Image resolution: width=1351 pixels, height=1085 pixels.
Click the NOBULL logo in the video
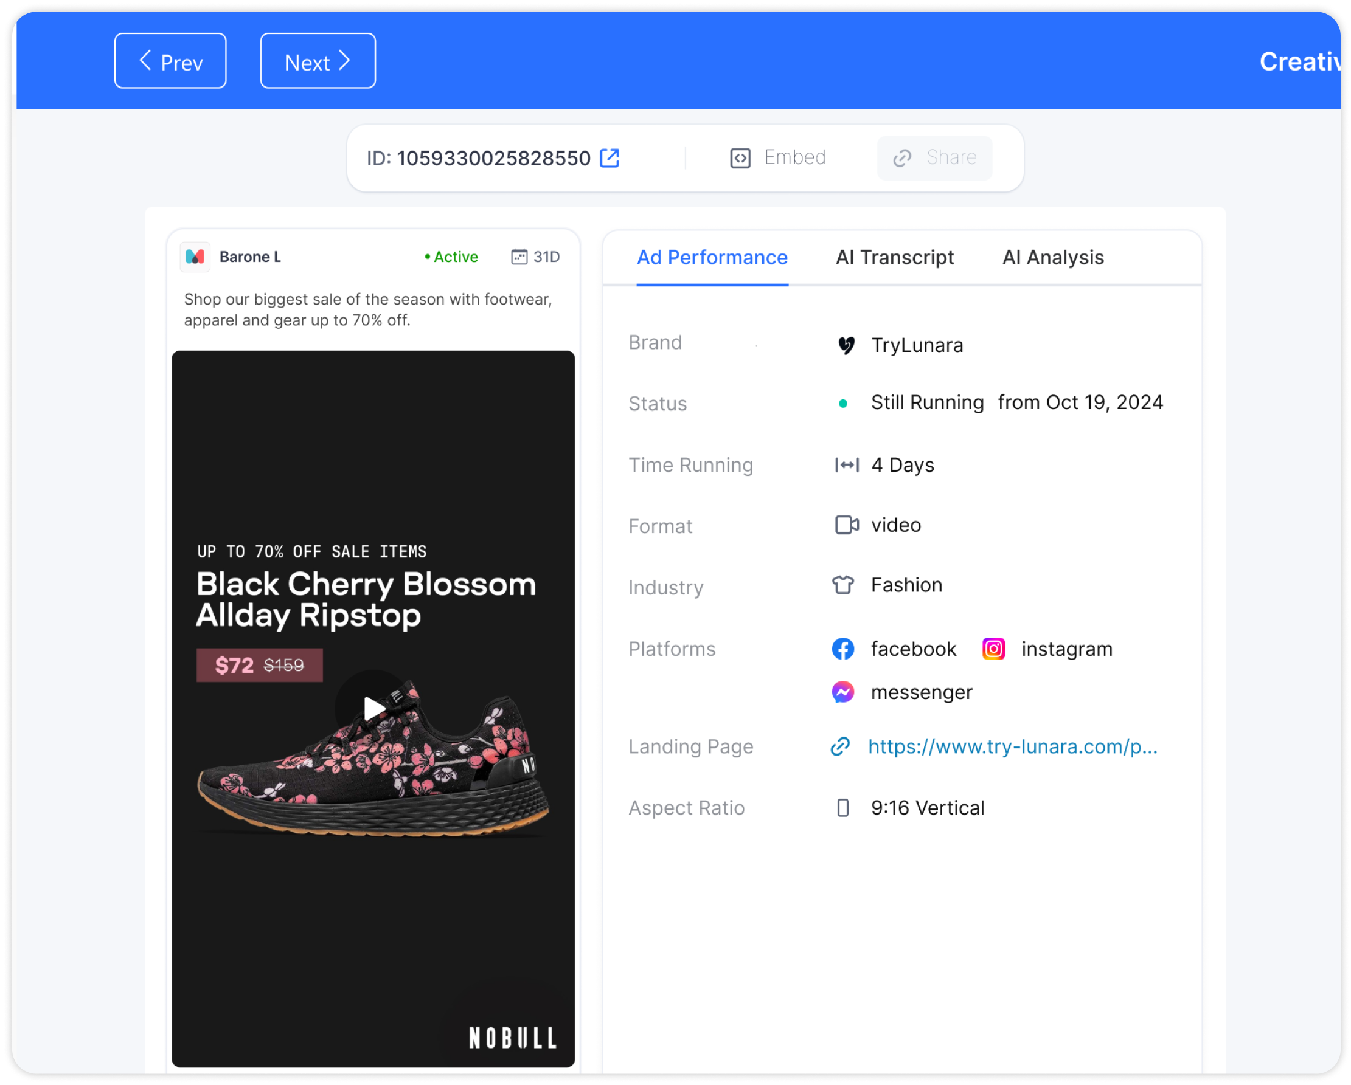513,1038
